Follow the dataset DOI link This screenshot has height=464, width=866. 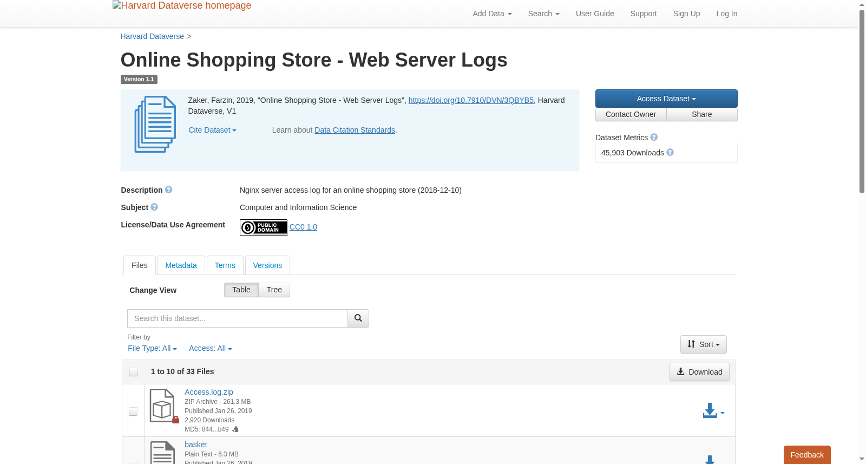pos(471,100)
